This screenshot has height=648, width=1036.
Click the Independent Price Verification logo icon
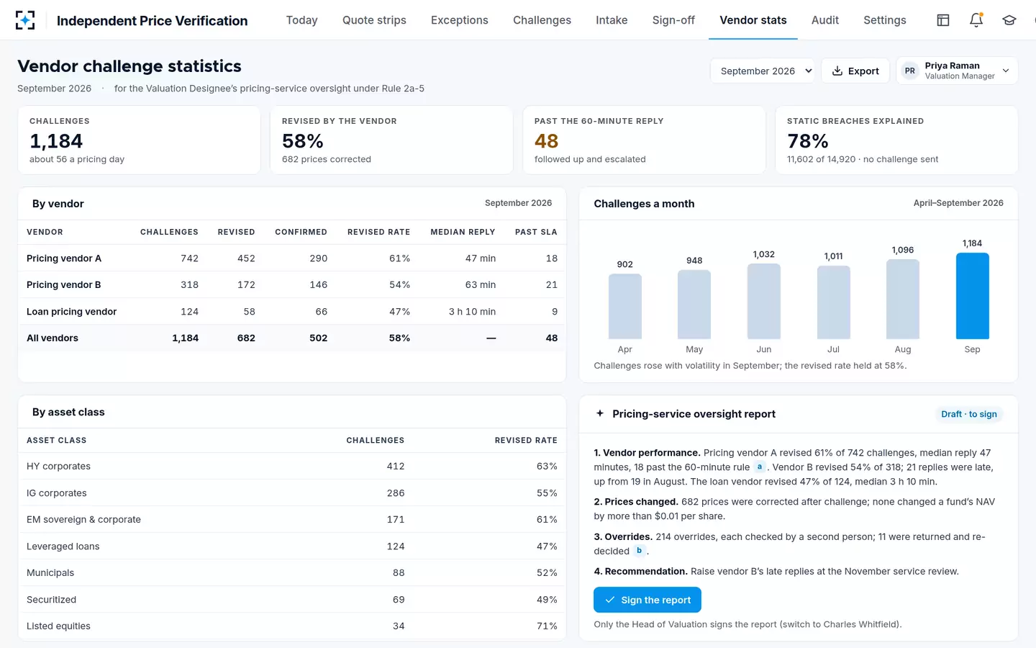(x=25, y=20)
